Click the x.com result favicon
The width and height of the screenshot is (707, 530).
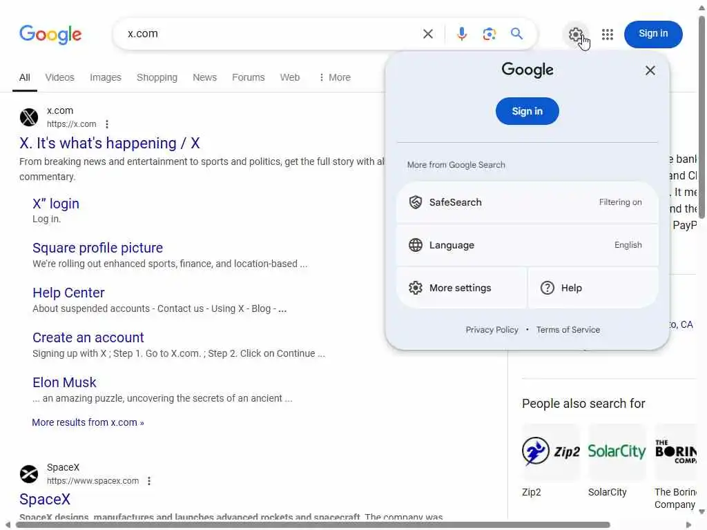tap(29, 117)
